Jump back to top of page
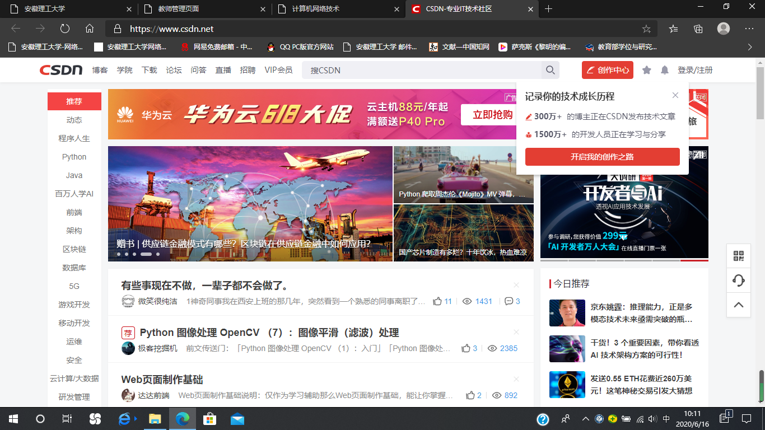This screenshot has height=430, width=765. pos(739,305)
